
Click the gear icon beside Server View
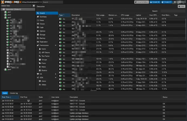click(34, 6)
